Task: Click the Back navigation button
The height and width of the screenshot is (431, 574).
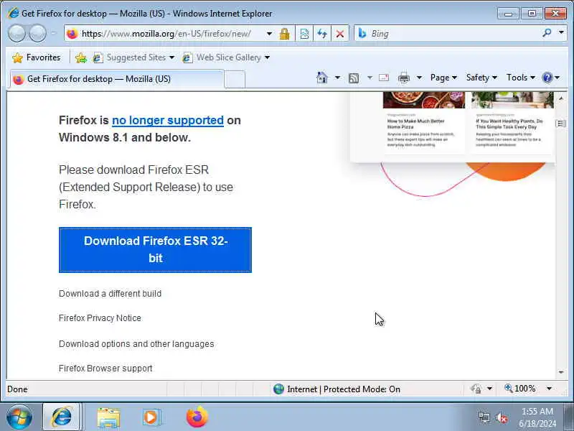Action: click(x=17, y=34)
